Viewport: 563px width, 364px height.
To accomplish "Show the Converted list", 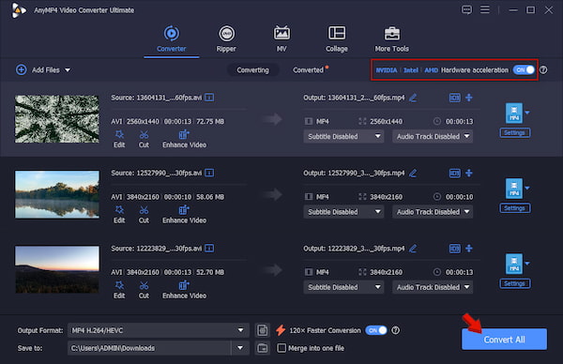I will [x=308, y=70].
